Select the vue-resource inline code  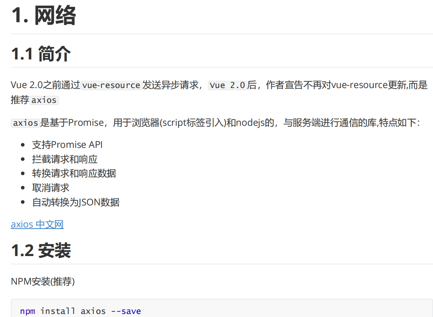(111, 85)
